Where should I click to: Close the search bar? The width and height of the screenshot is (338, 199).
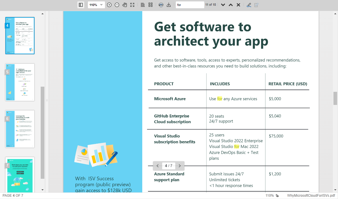point(238,5)
